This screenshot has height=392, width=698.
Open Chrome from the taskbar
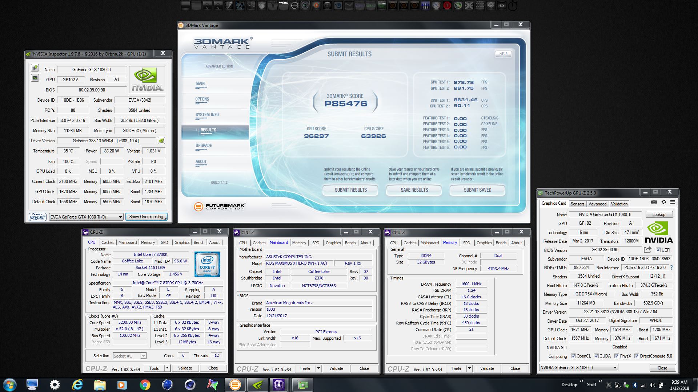145,385
